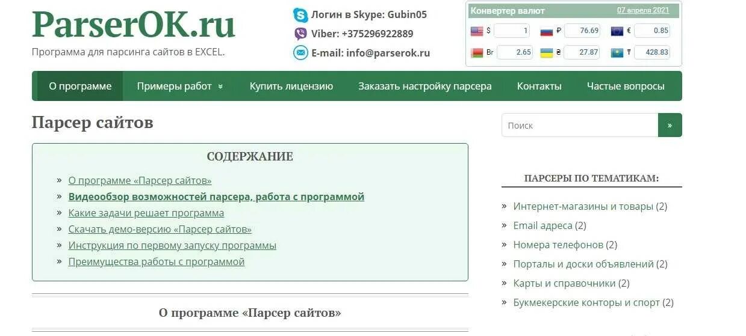Click the СОДЕРЖАНИЕ heading
Image resolution: width=746 pixels, height=336 pixels.
(250, 157)
